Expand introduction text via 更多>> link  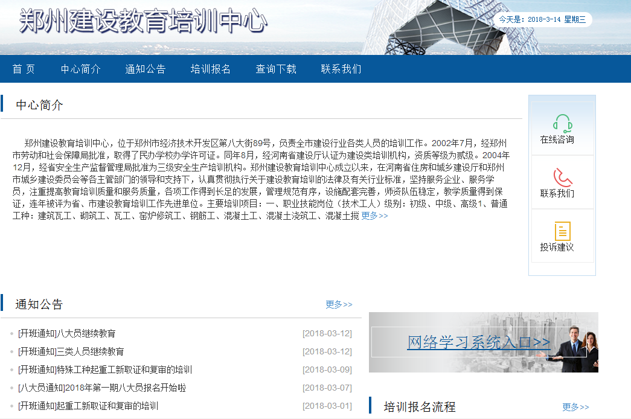(x=374, y=216)
